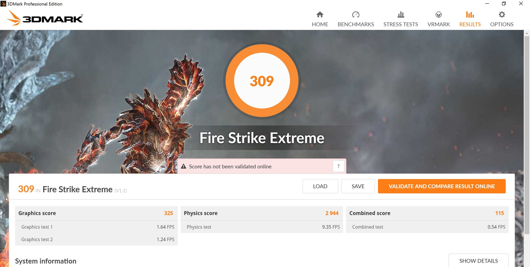Click the (V1.1) version label
This screenshot has width=530, height=267.
121,190
